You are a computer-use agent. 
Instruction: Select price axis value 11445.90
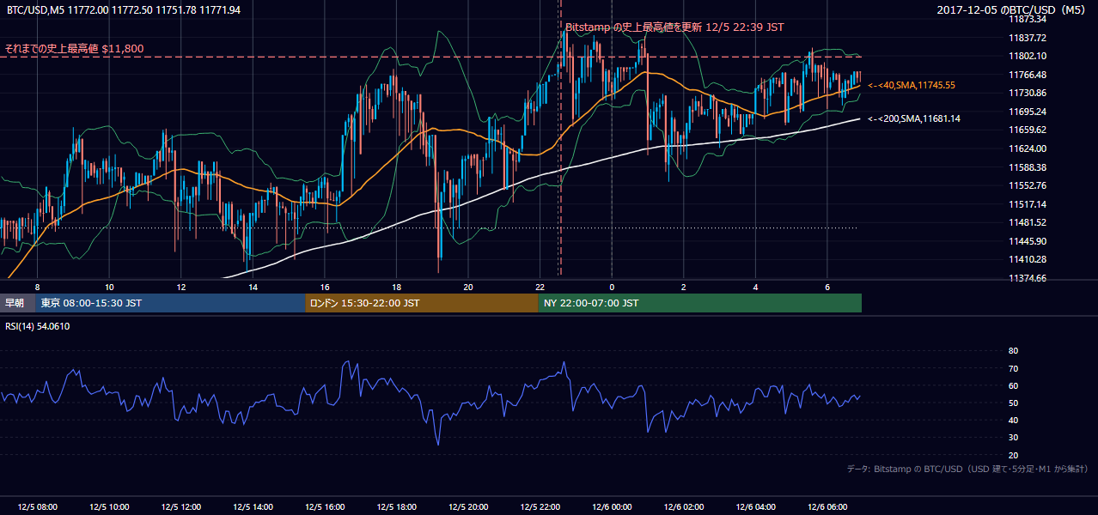[x=1027, y=241]
